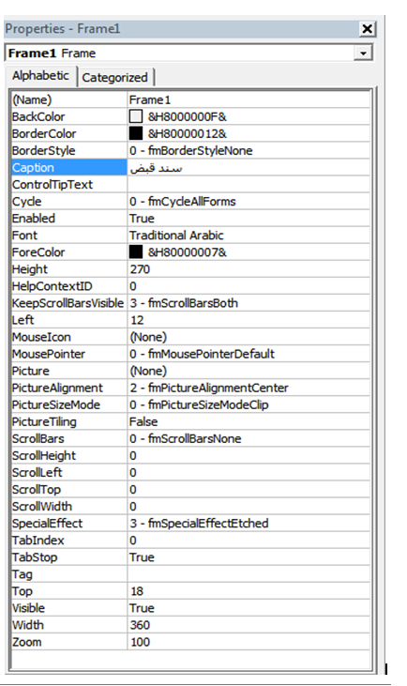The image size is (407, 686).
Task: Select the PictureTiling property label
Action: 44,421
